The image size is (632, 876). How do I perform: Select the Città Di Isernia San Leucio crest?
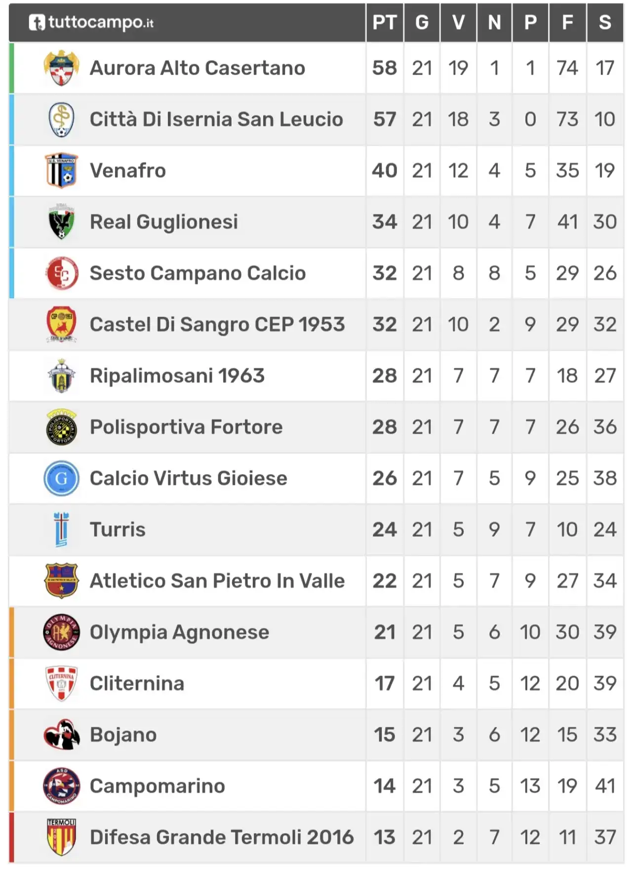pos(61,119)
